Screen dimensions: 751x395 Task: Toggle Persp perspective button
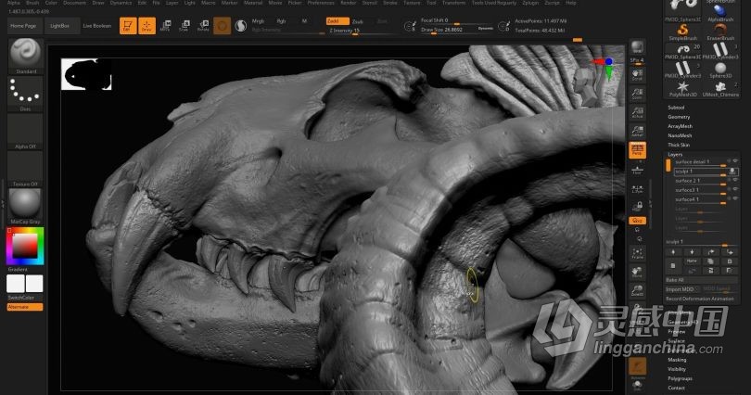click(637, 150)
